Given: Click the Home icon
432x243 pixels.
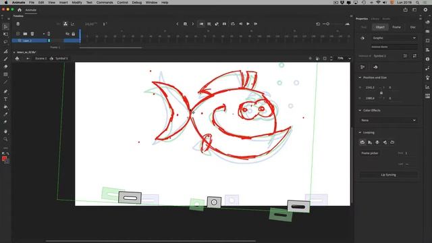Looking at the screenshot, I should pyautogui.click(x=20, y=10).
